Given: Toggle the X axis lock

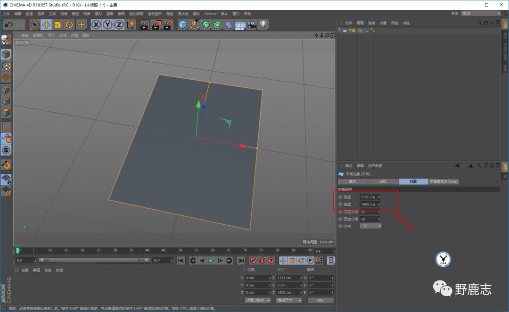Looking at the screenshot, I should click(x=96, y=25).
